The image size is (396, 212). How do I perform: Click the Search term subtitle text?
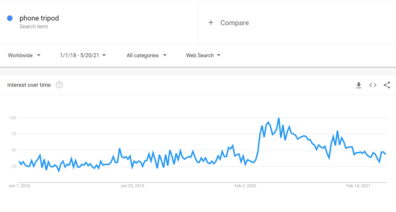(34, 27)
